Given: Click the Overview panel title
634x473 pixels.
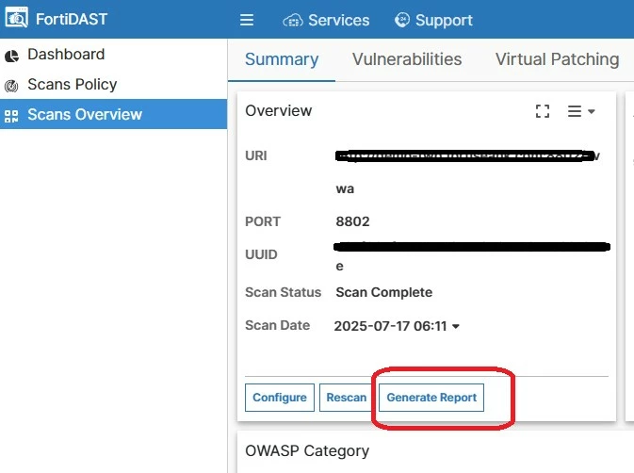Looking at the screenshot, I should click(278, 111).
